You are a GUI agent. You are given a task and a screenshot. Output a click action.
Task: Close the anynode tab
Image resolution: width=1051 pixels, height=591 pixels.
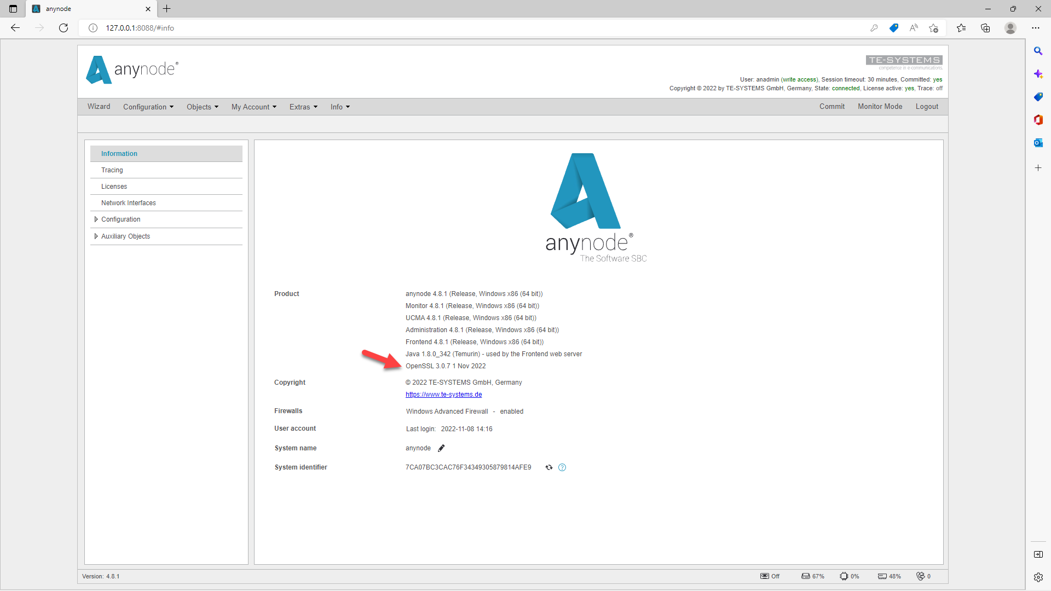[148, 9]
